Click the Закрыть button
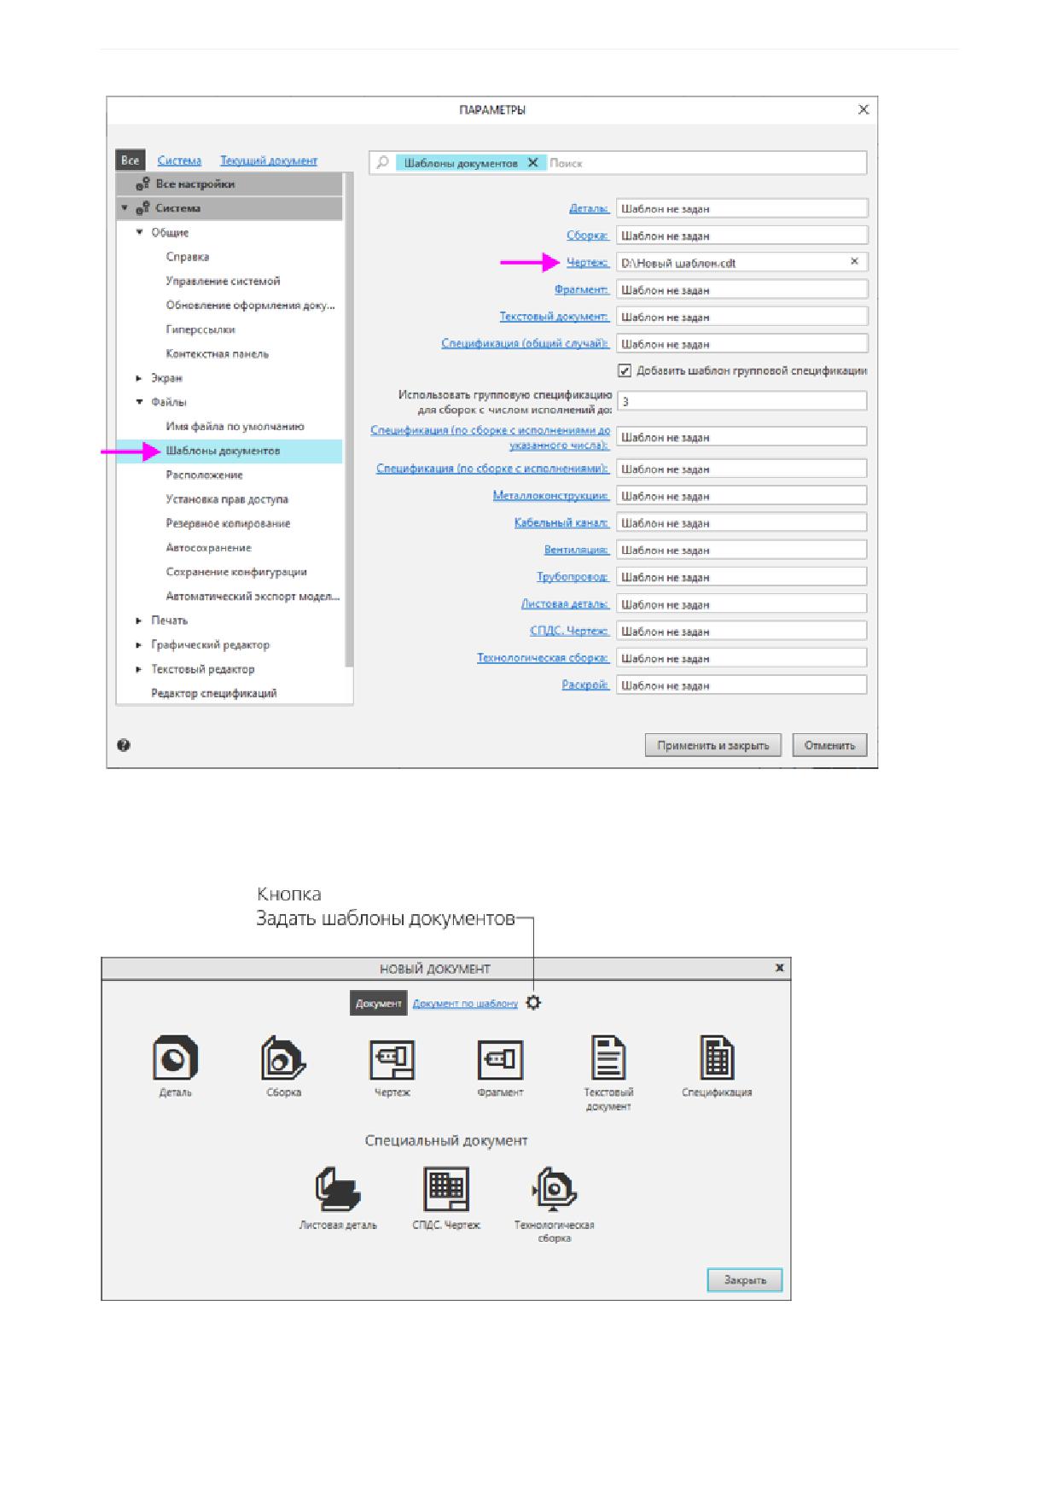 coord(745,1280)
